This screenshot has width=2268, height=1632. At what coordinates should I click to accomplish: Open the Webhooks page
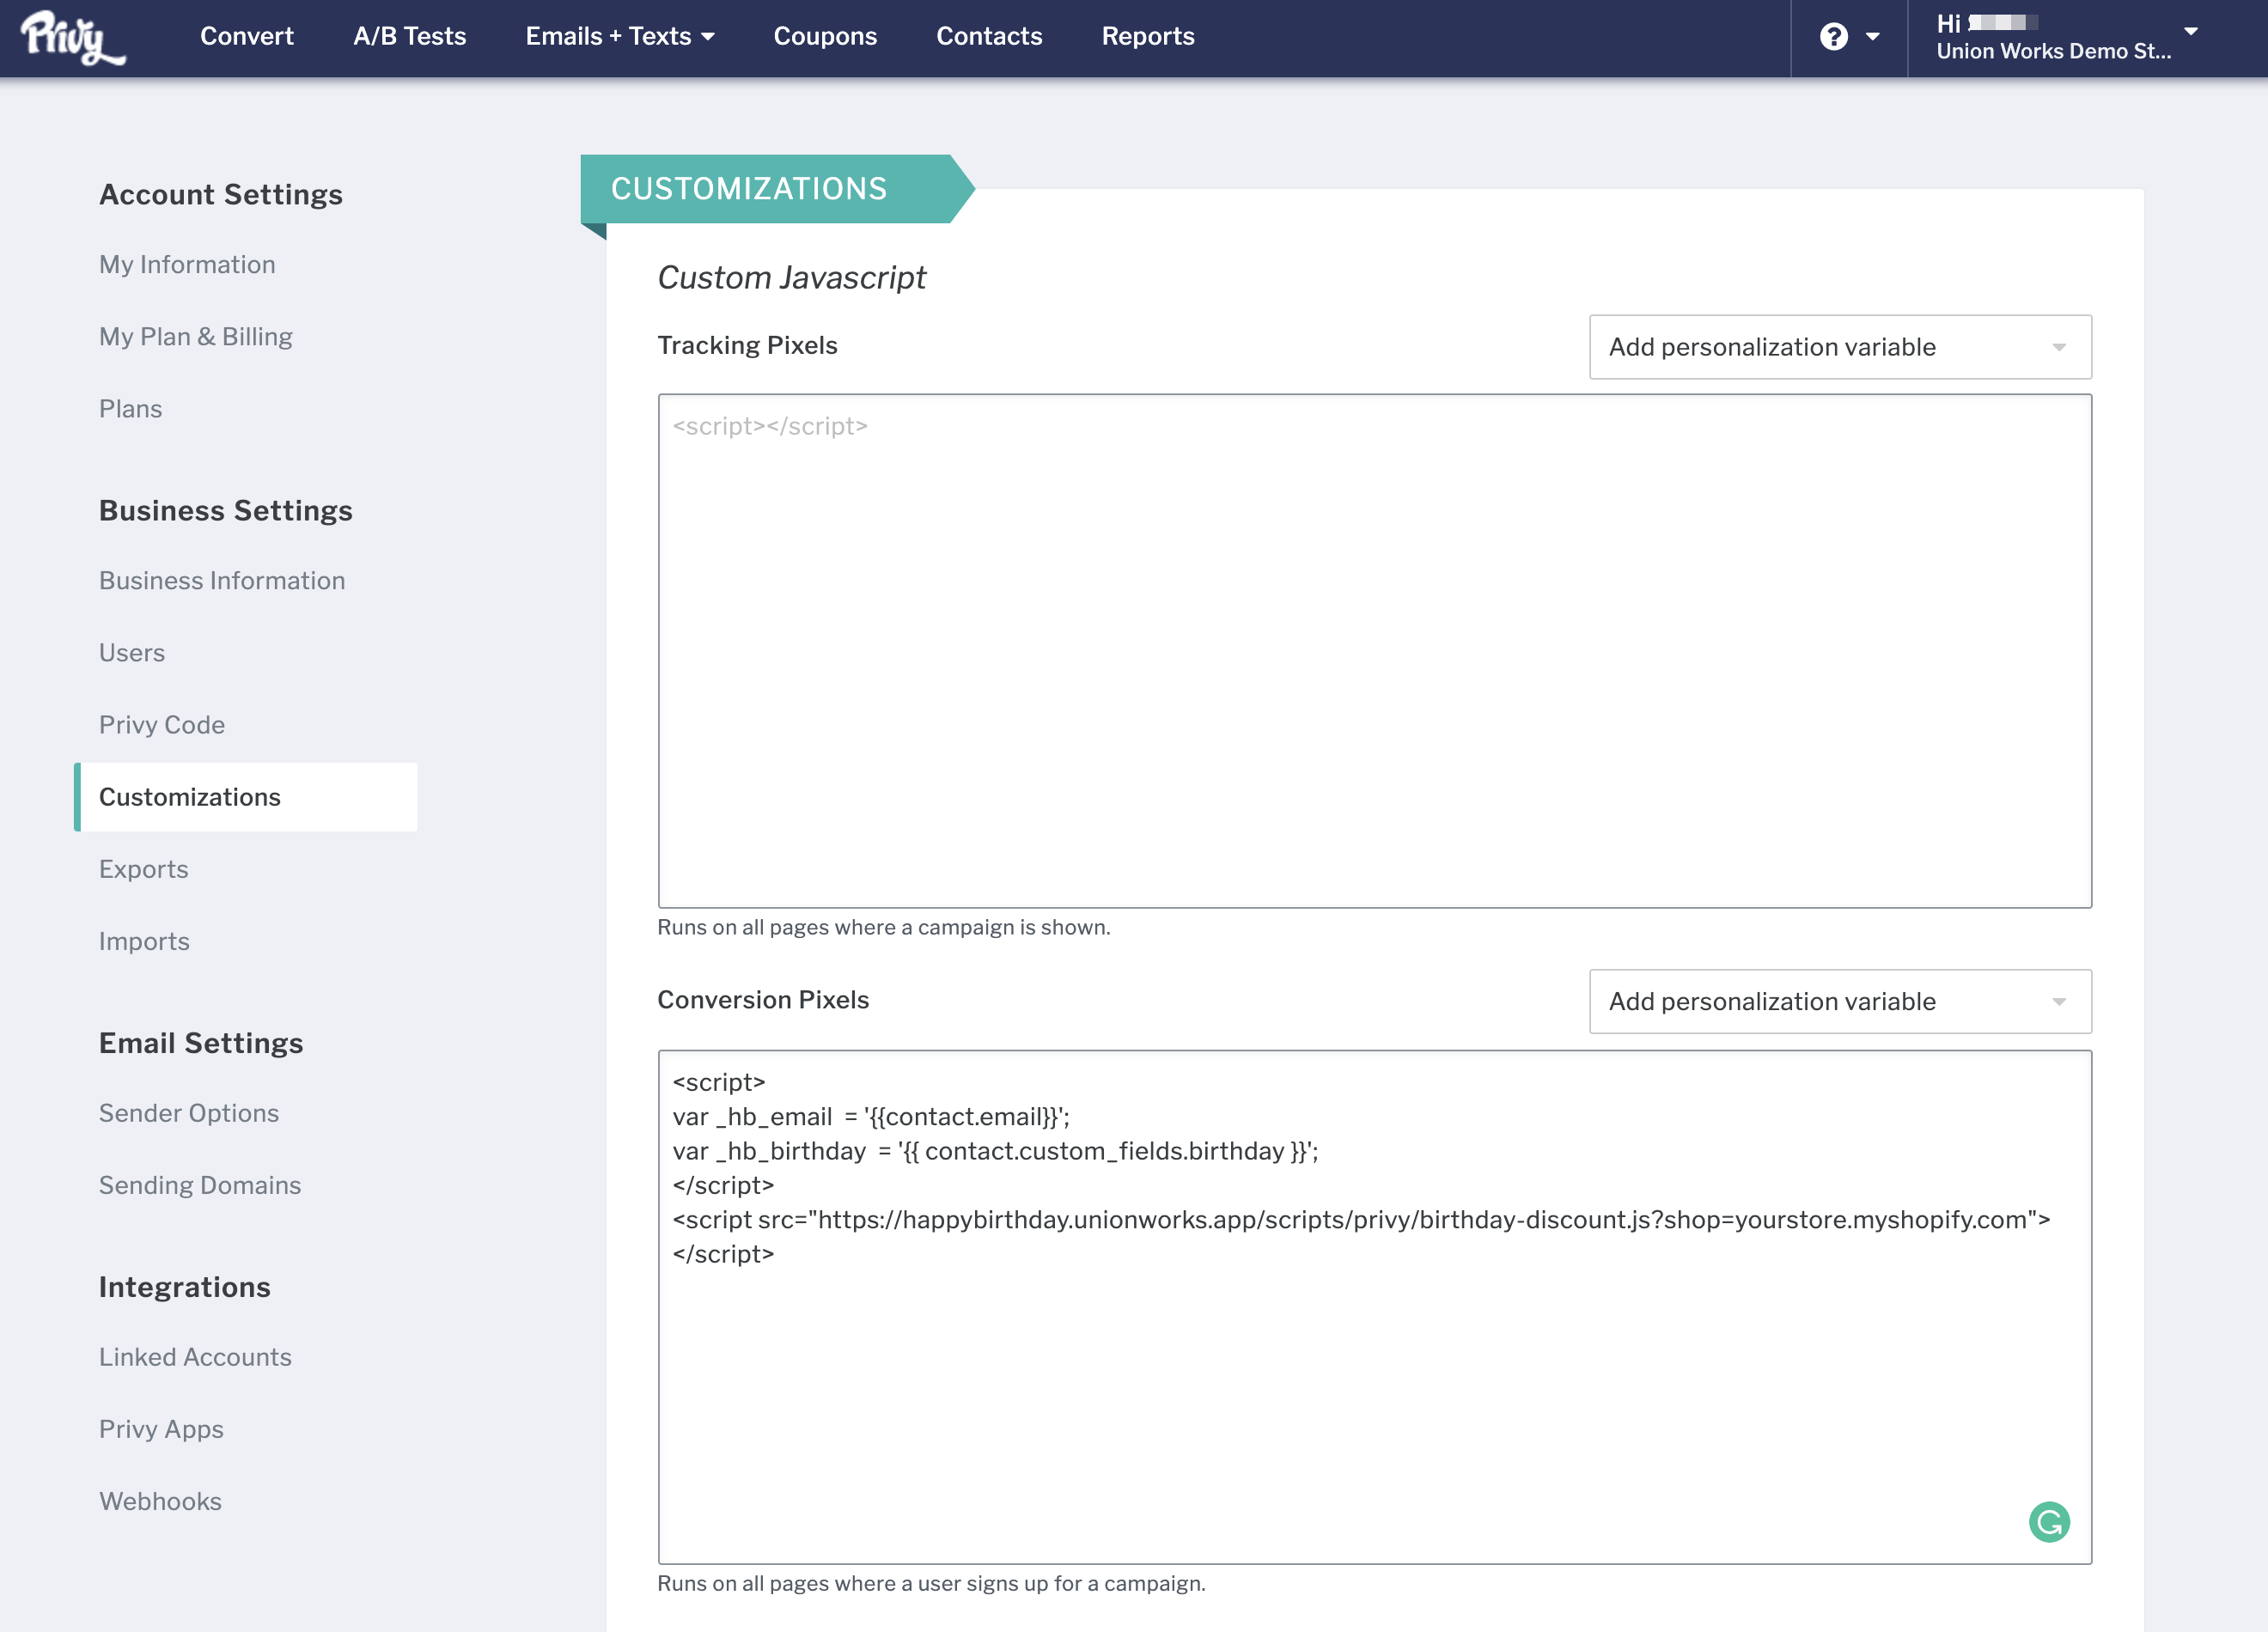pyautogui.click(x=160, y=1501)
